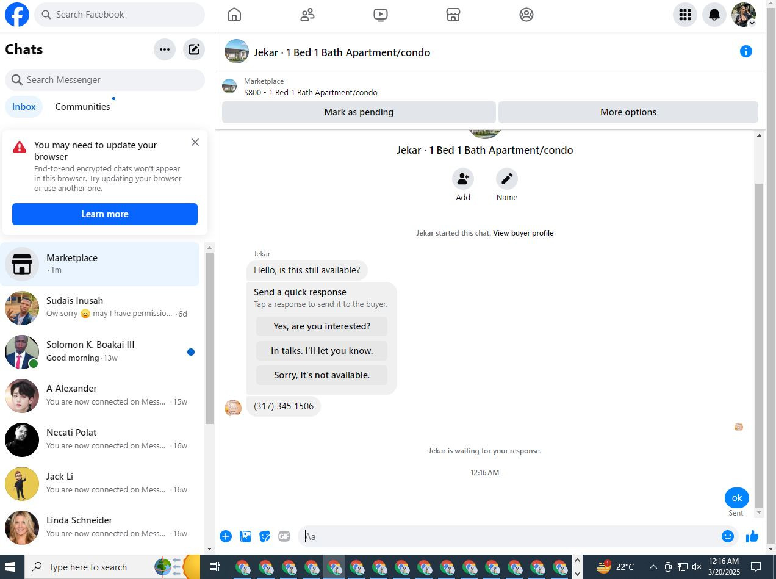
Task: Click the muted volume icon in tray
Action: (x=697, y=567)
